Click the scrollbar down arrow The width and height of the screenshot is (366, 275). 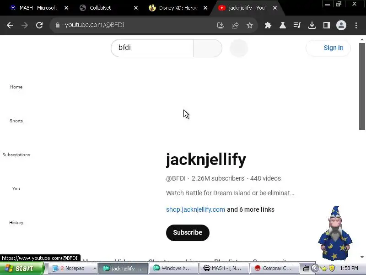(362, 257)
